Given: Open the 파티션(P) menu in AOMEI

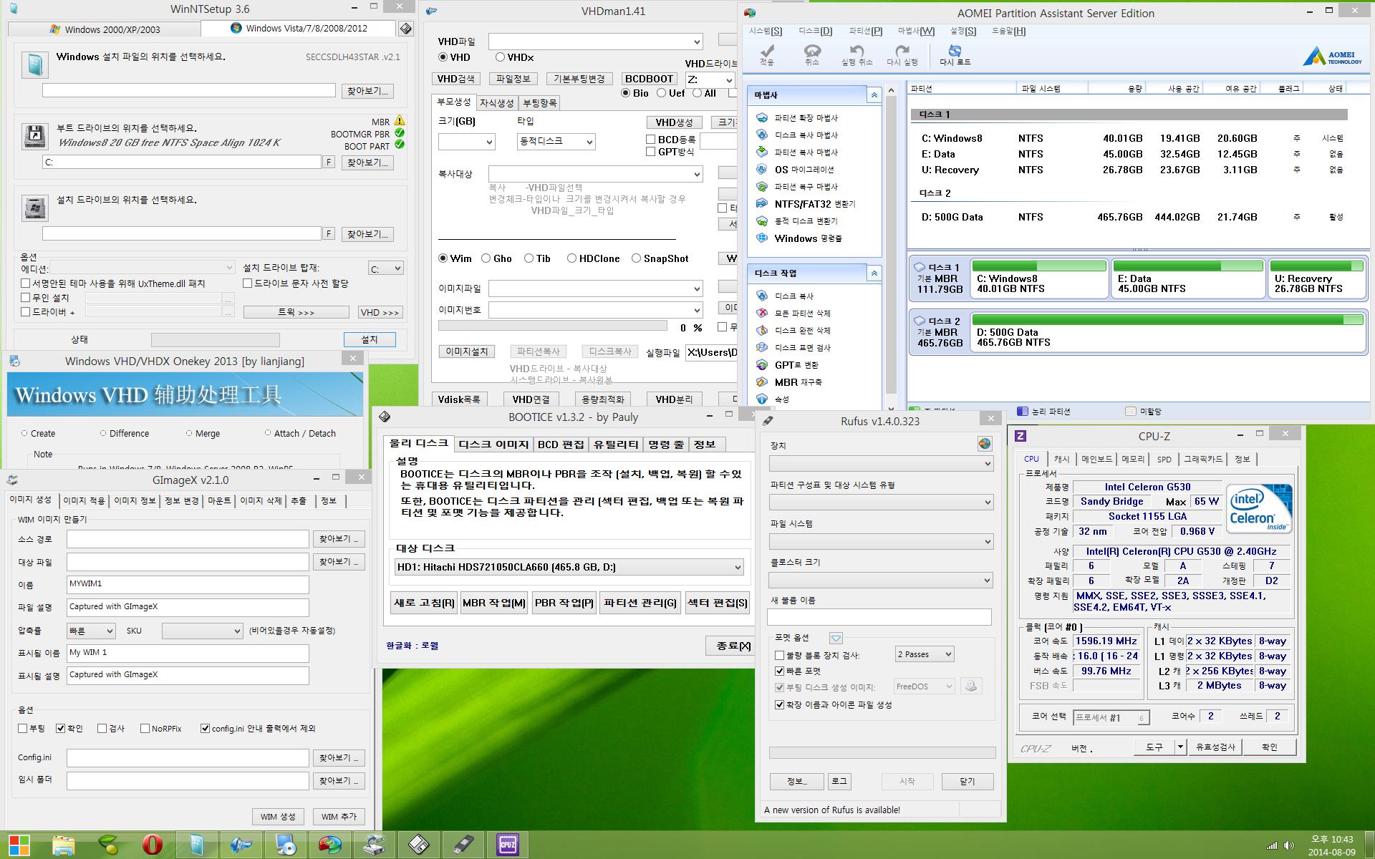Looking at the screenshot, I should (865, 31).
